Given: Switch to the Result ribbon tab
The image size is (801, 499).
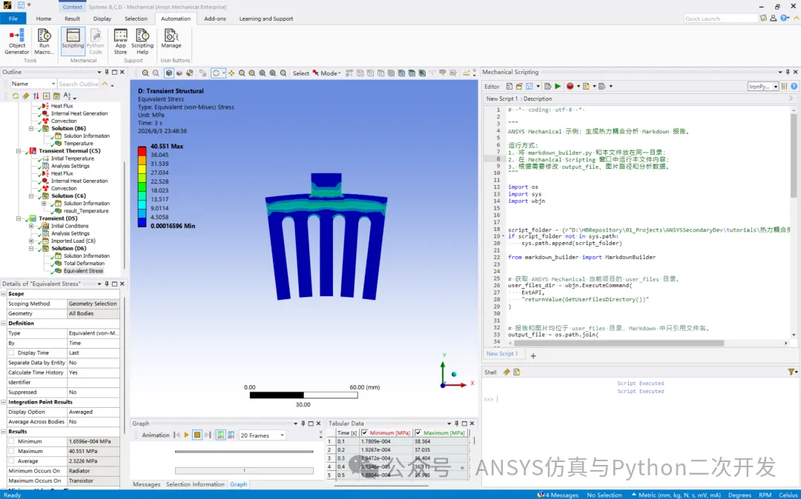Looking at the screenshot, I should pos(72,19).
